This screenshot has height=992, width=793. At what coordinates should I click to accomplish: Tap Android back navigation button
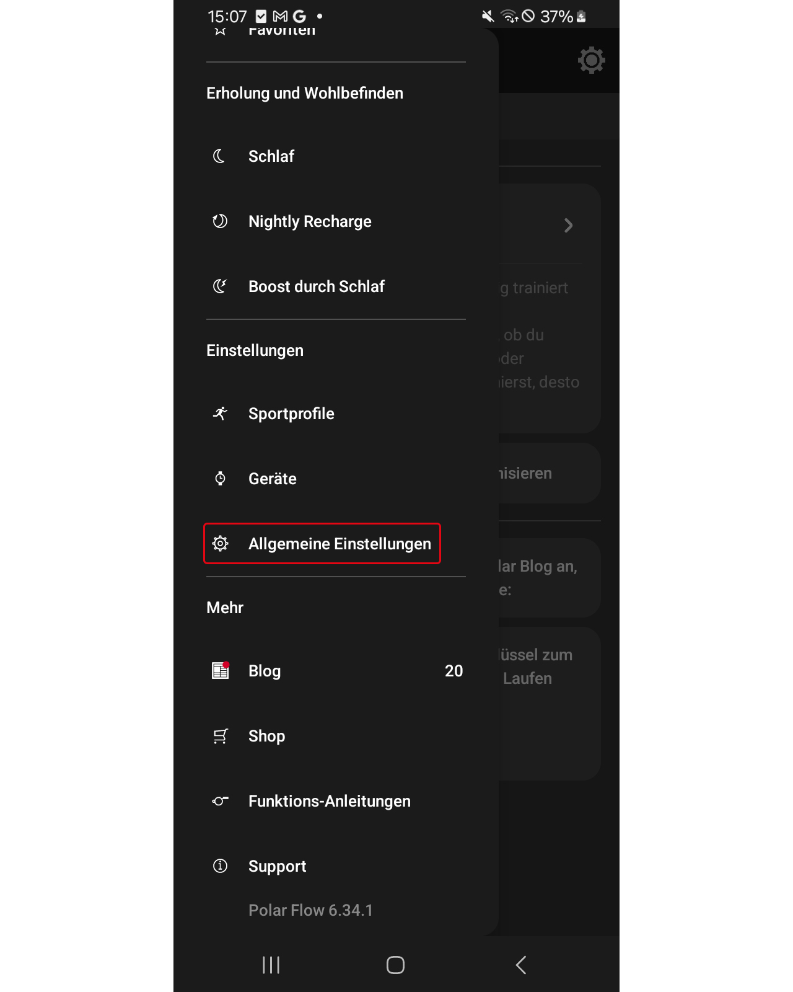point(521,965)
